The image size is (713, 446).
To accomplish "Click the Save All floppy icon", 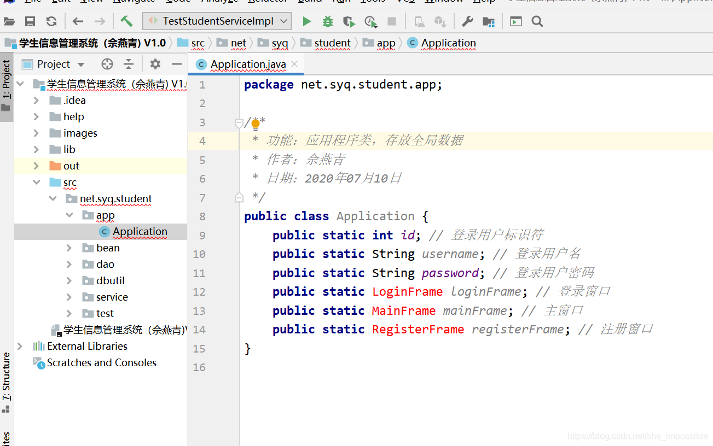I will [30, 22].
